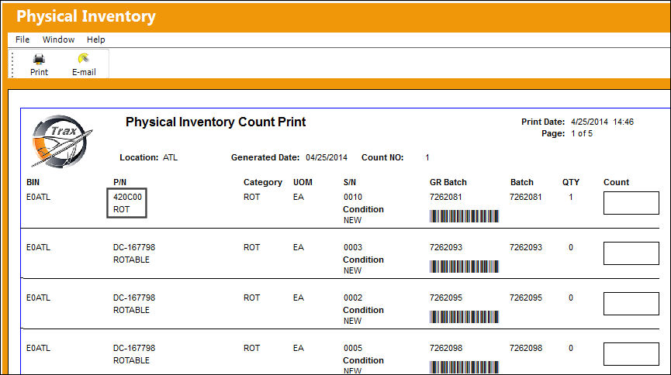This screenshot has width=671, height=375.
Task: Click the QTY column header
Action: point(571,182)
